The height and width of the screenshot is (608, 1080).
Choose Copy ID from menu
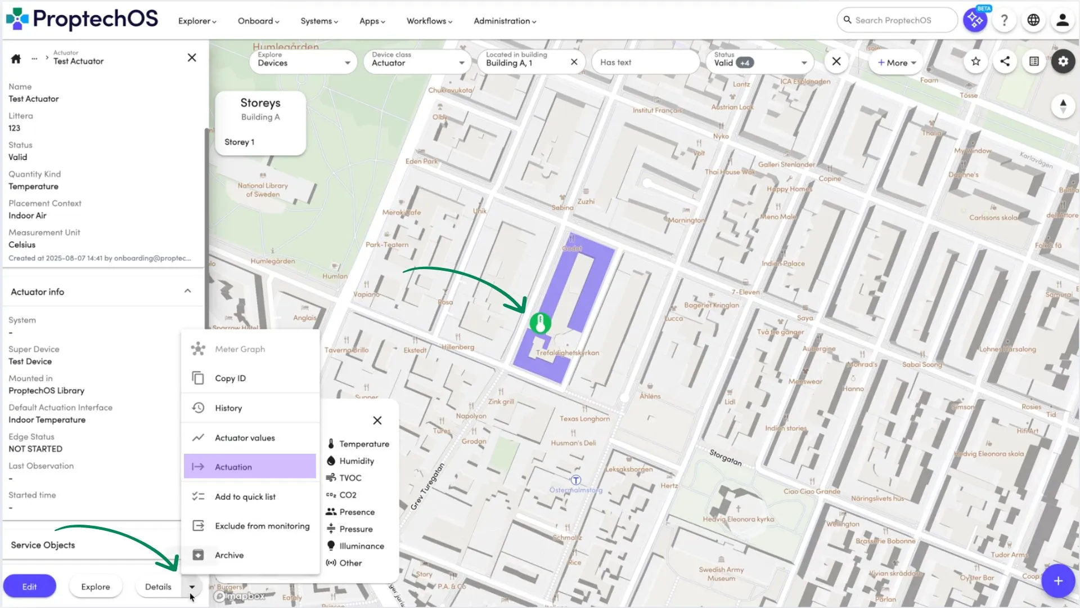250,378
